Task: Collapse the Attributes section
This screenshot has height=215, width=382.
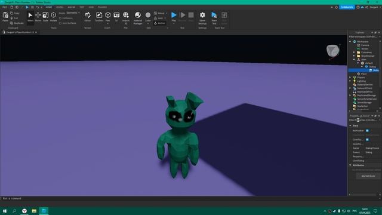Action: pos(350,165)
